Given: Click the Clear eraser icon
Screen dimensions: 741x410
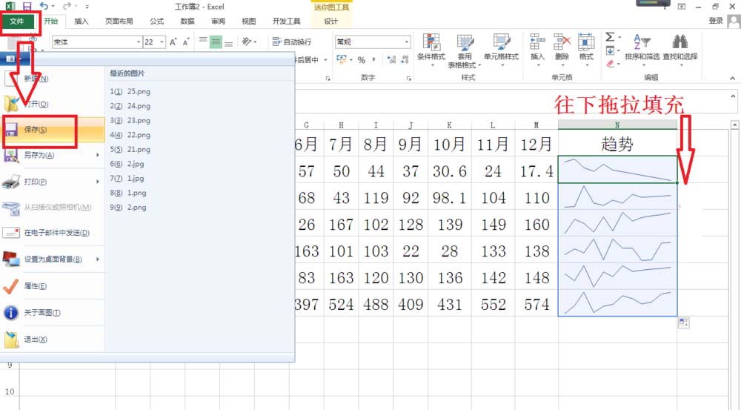Looking at the screenshot, I should tap(610, 63).
